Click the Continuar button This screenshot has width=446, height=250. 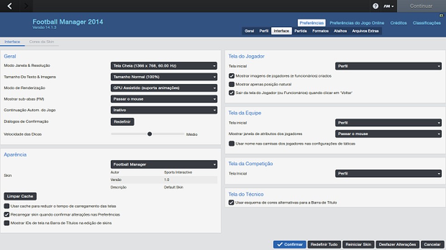[421, 6]
